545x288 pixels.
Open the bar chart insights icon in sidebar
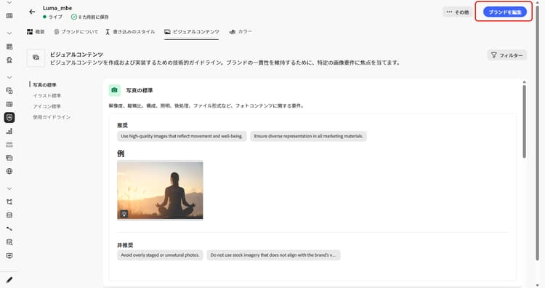click(x=9, y=131)
